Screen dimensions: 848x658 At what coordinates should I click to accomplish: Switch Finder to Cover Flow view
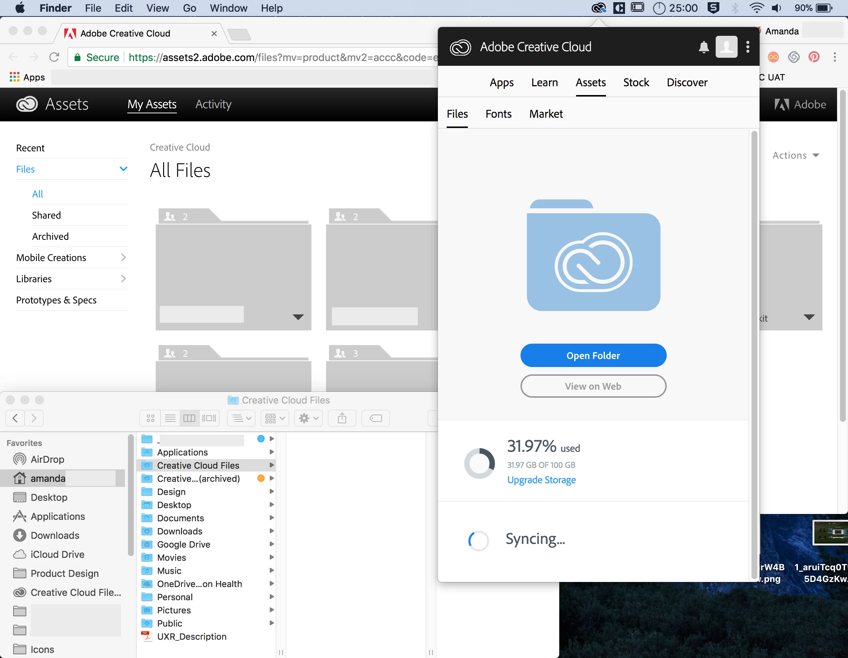click(x=209, y=418)
